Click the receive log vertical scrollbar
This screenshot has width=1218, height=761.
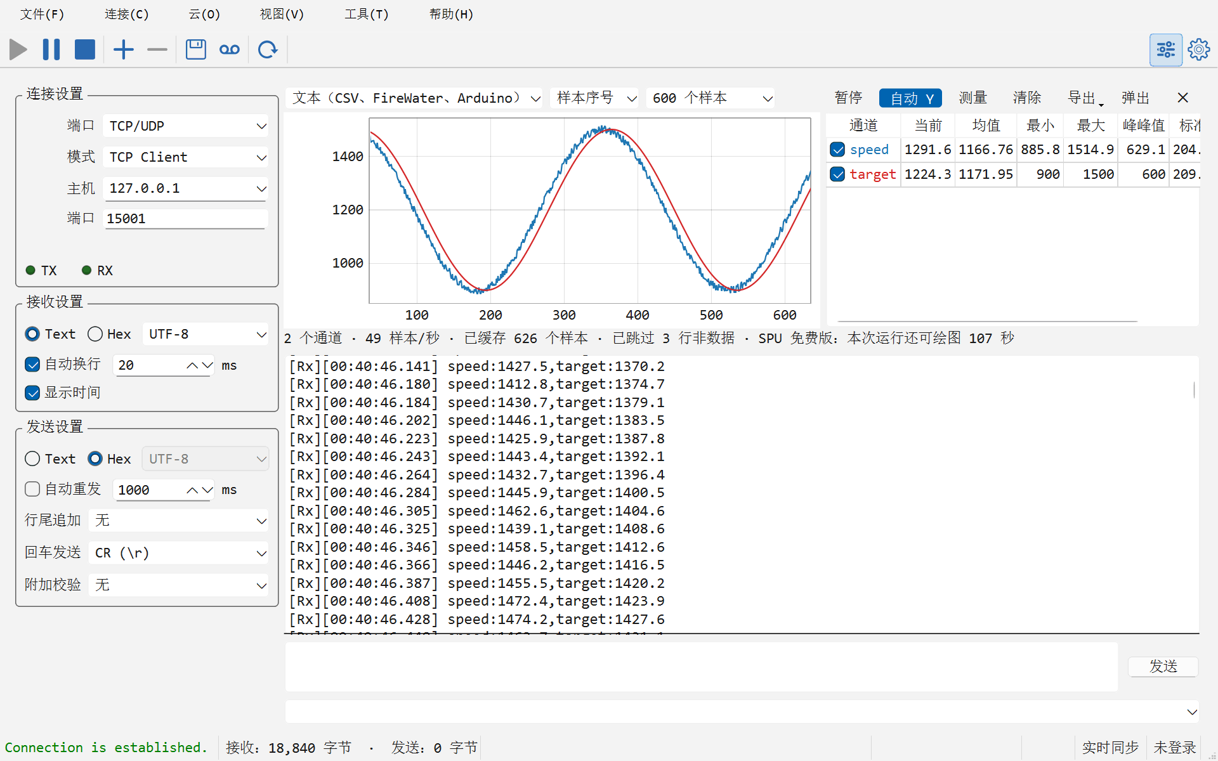click(1195, 390)
